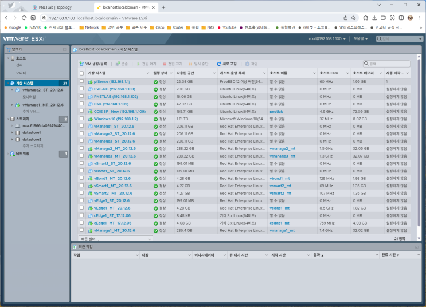Click the Console toolbar button
The width and height of the screenshot is (426, 307).
coord(122,64)
